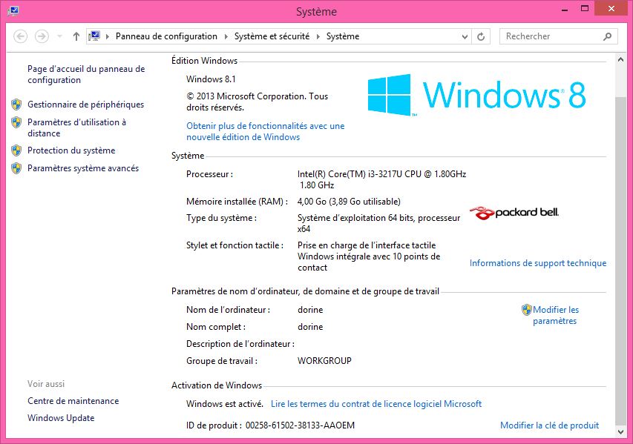
Task: Click shield icon beside Paramètres d'utilisation à distance
Action: coord(16,122)
